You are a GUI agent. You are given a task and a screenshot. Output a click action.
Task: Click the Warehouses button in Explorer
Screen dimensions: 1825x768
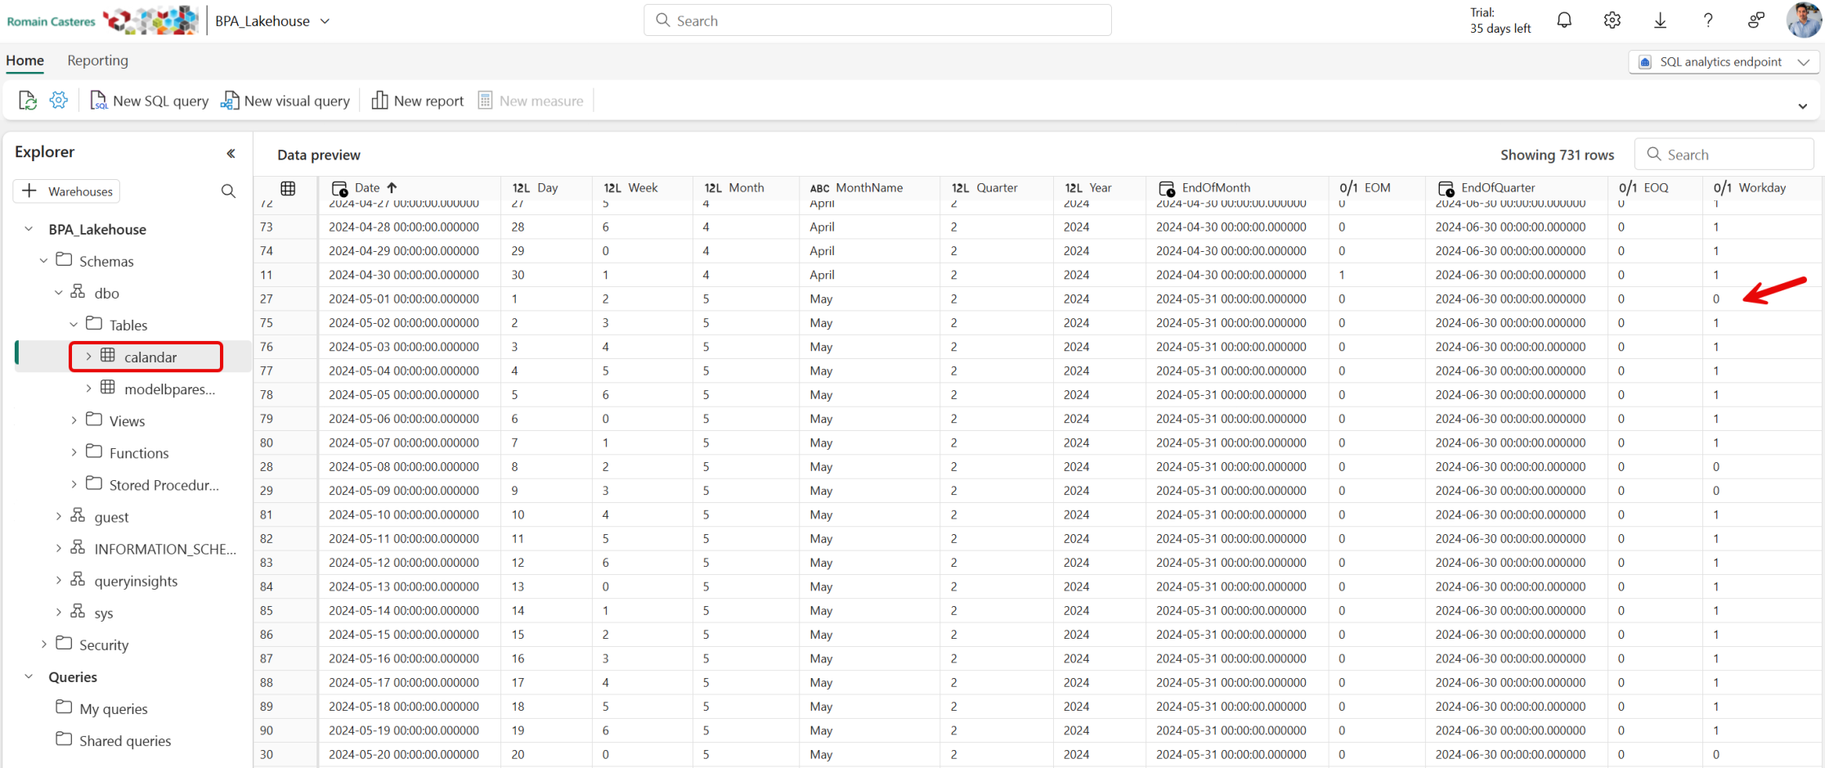coord(65,191)
